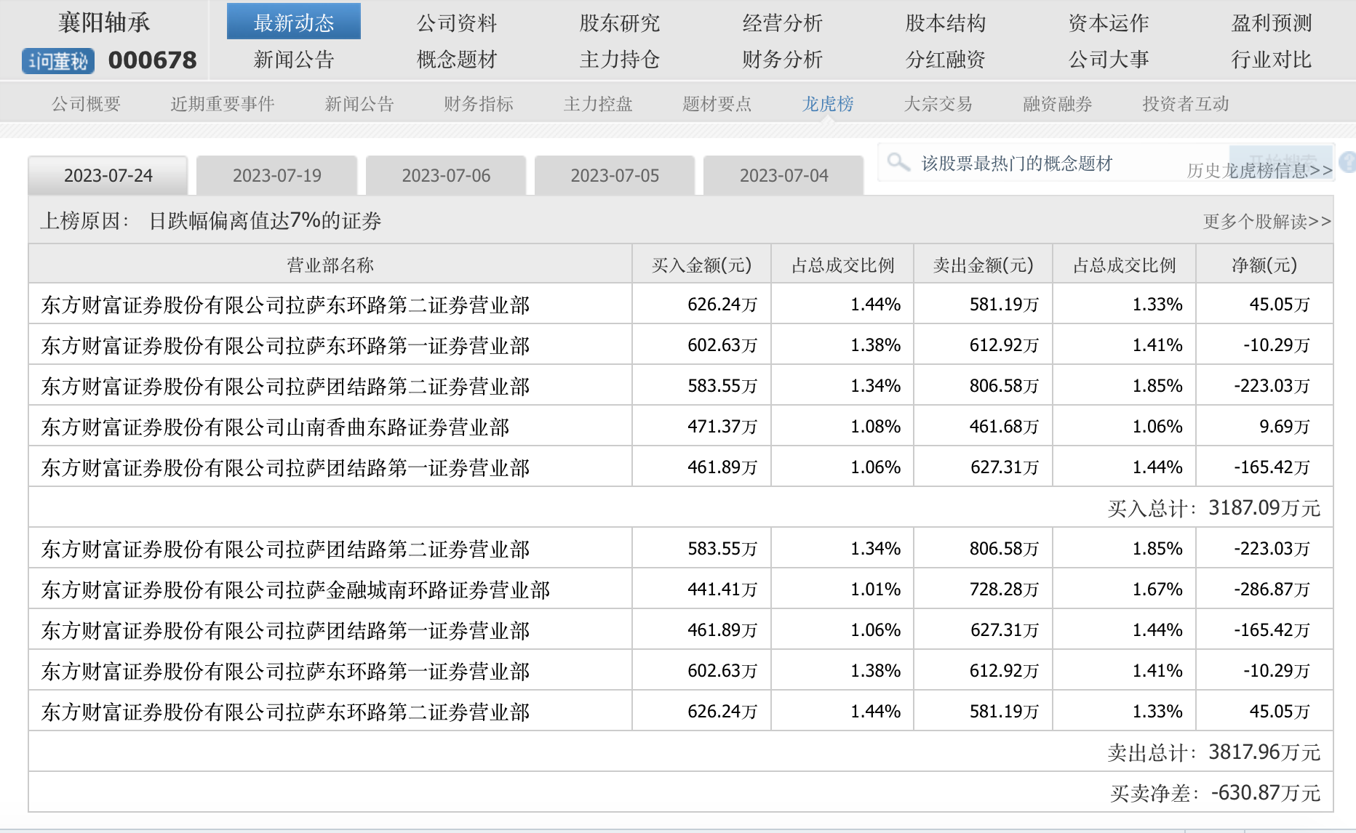The height and width of the screenshot is (833, 1356).
Task: Click the 1.01% buy ratio cell
Action: click(876, 589)
